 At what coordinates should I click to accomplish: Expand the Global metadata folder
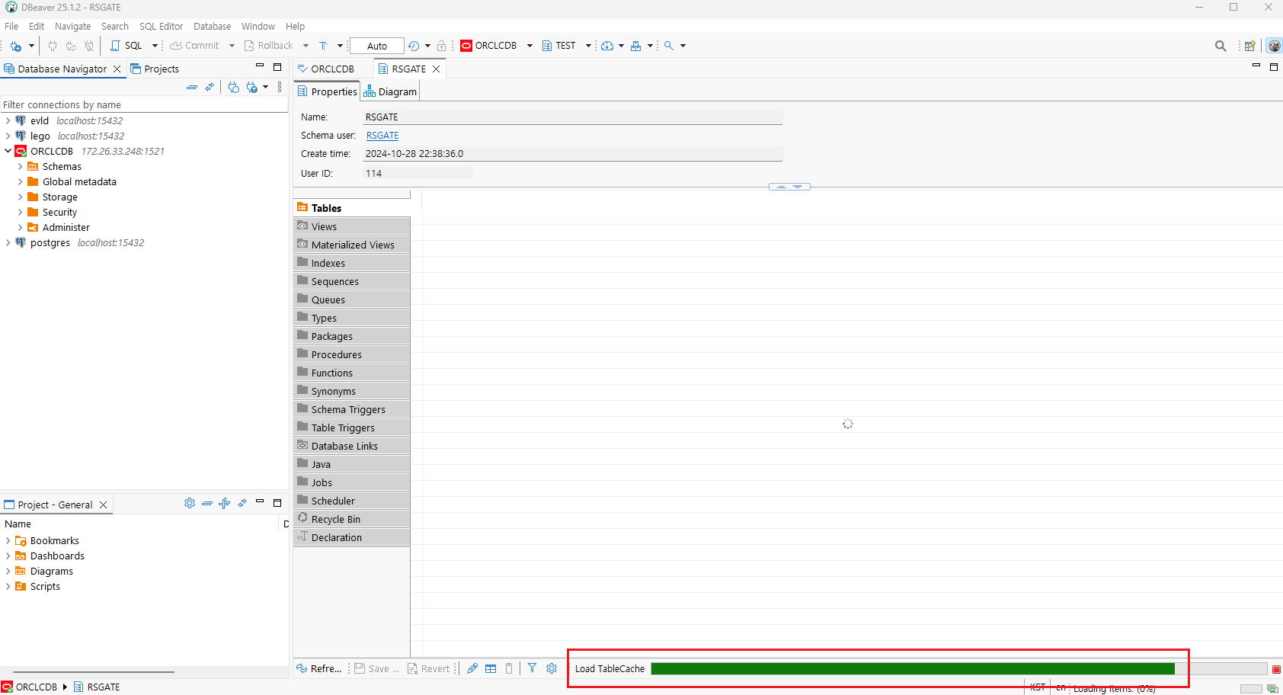(x=21, y=181)
